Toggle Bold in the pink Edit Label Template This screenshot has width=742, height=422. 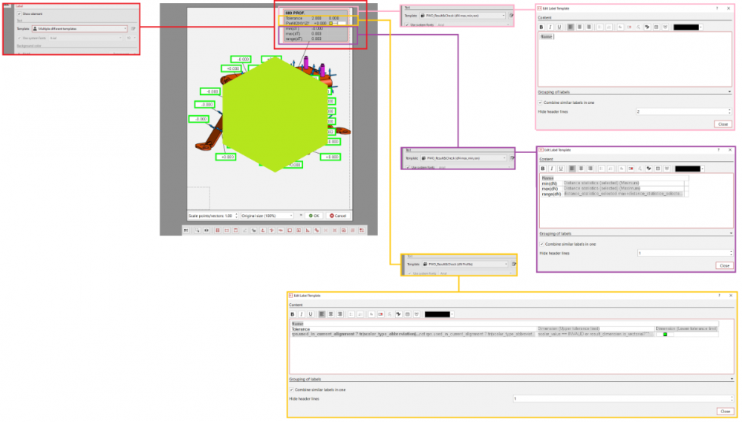tap(542, 27)
